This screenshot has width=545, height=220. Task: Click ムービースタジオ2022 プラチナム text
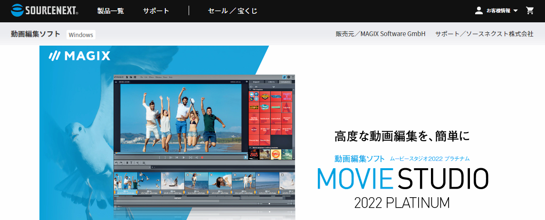pyautogui.click(x=430, y=159)
